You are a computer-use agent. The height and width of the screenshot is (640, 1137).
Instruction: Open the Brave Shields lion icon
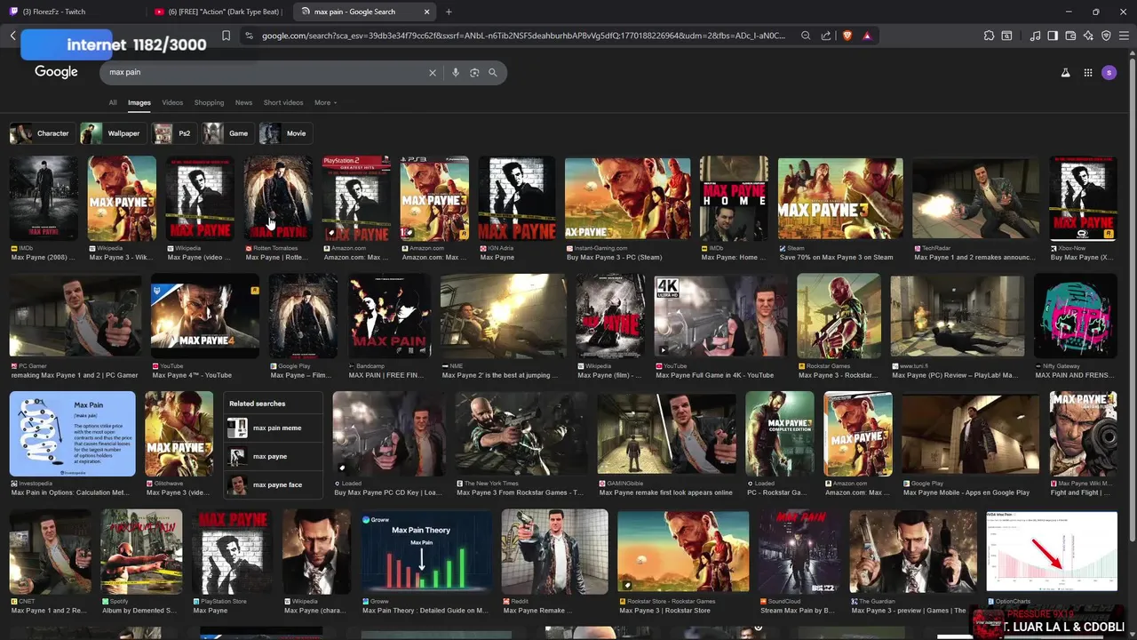pyautogui.click(x=847, y=36)
